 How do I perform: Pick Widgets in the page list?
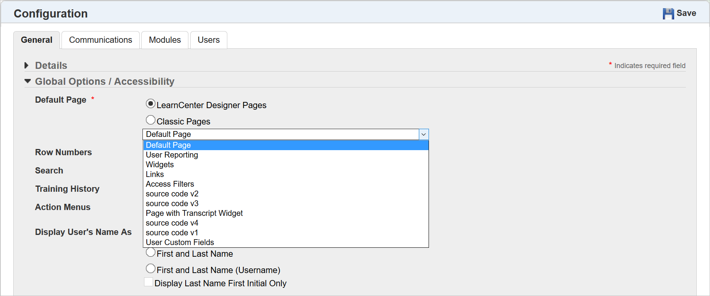(x=160, y=165)
